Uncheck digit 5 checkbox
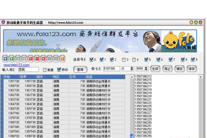 [x=146, y=60]
